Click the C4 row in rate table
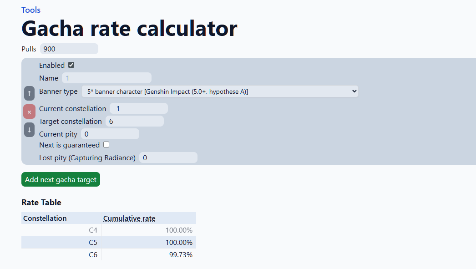 (93, 230)
